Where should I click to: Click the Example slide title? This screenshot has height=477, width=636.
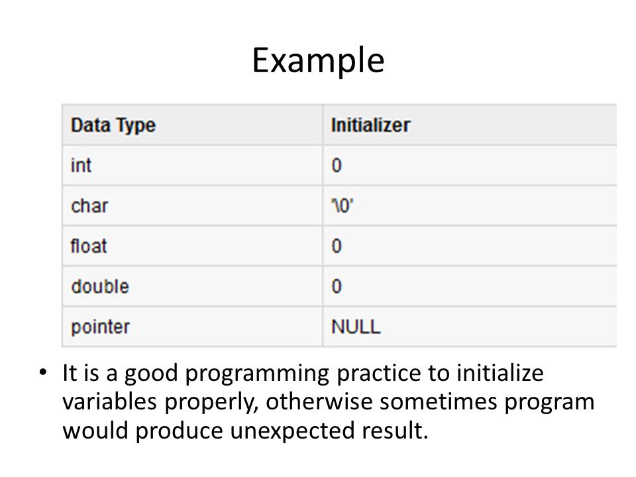(x=318, y=60)
